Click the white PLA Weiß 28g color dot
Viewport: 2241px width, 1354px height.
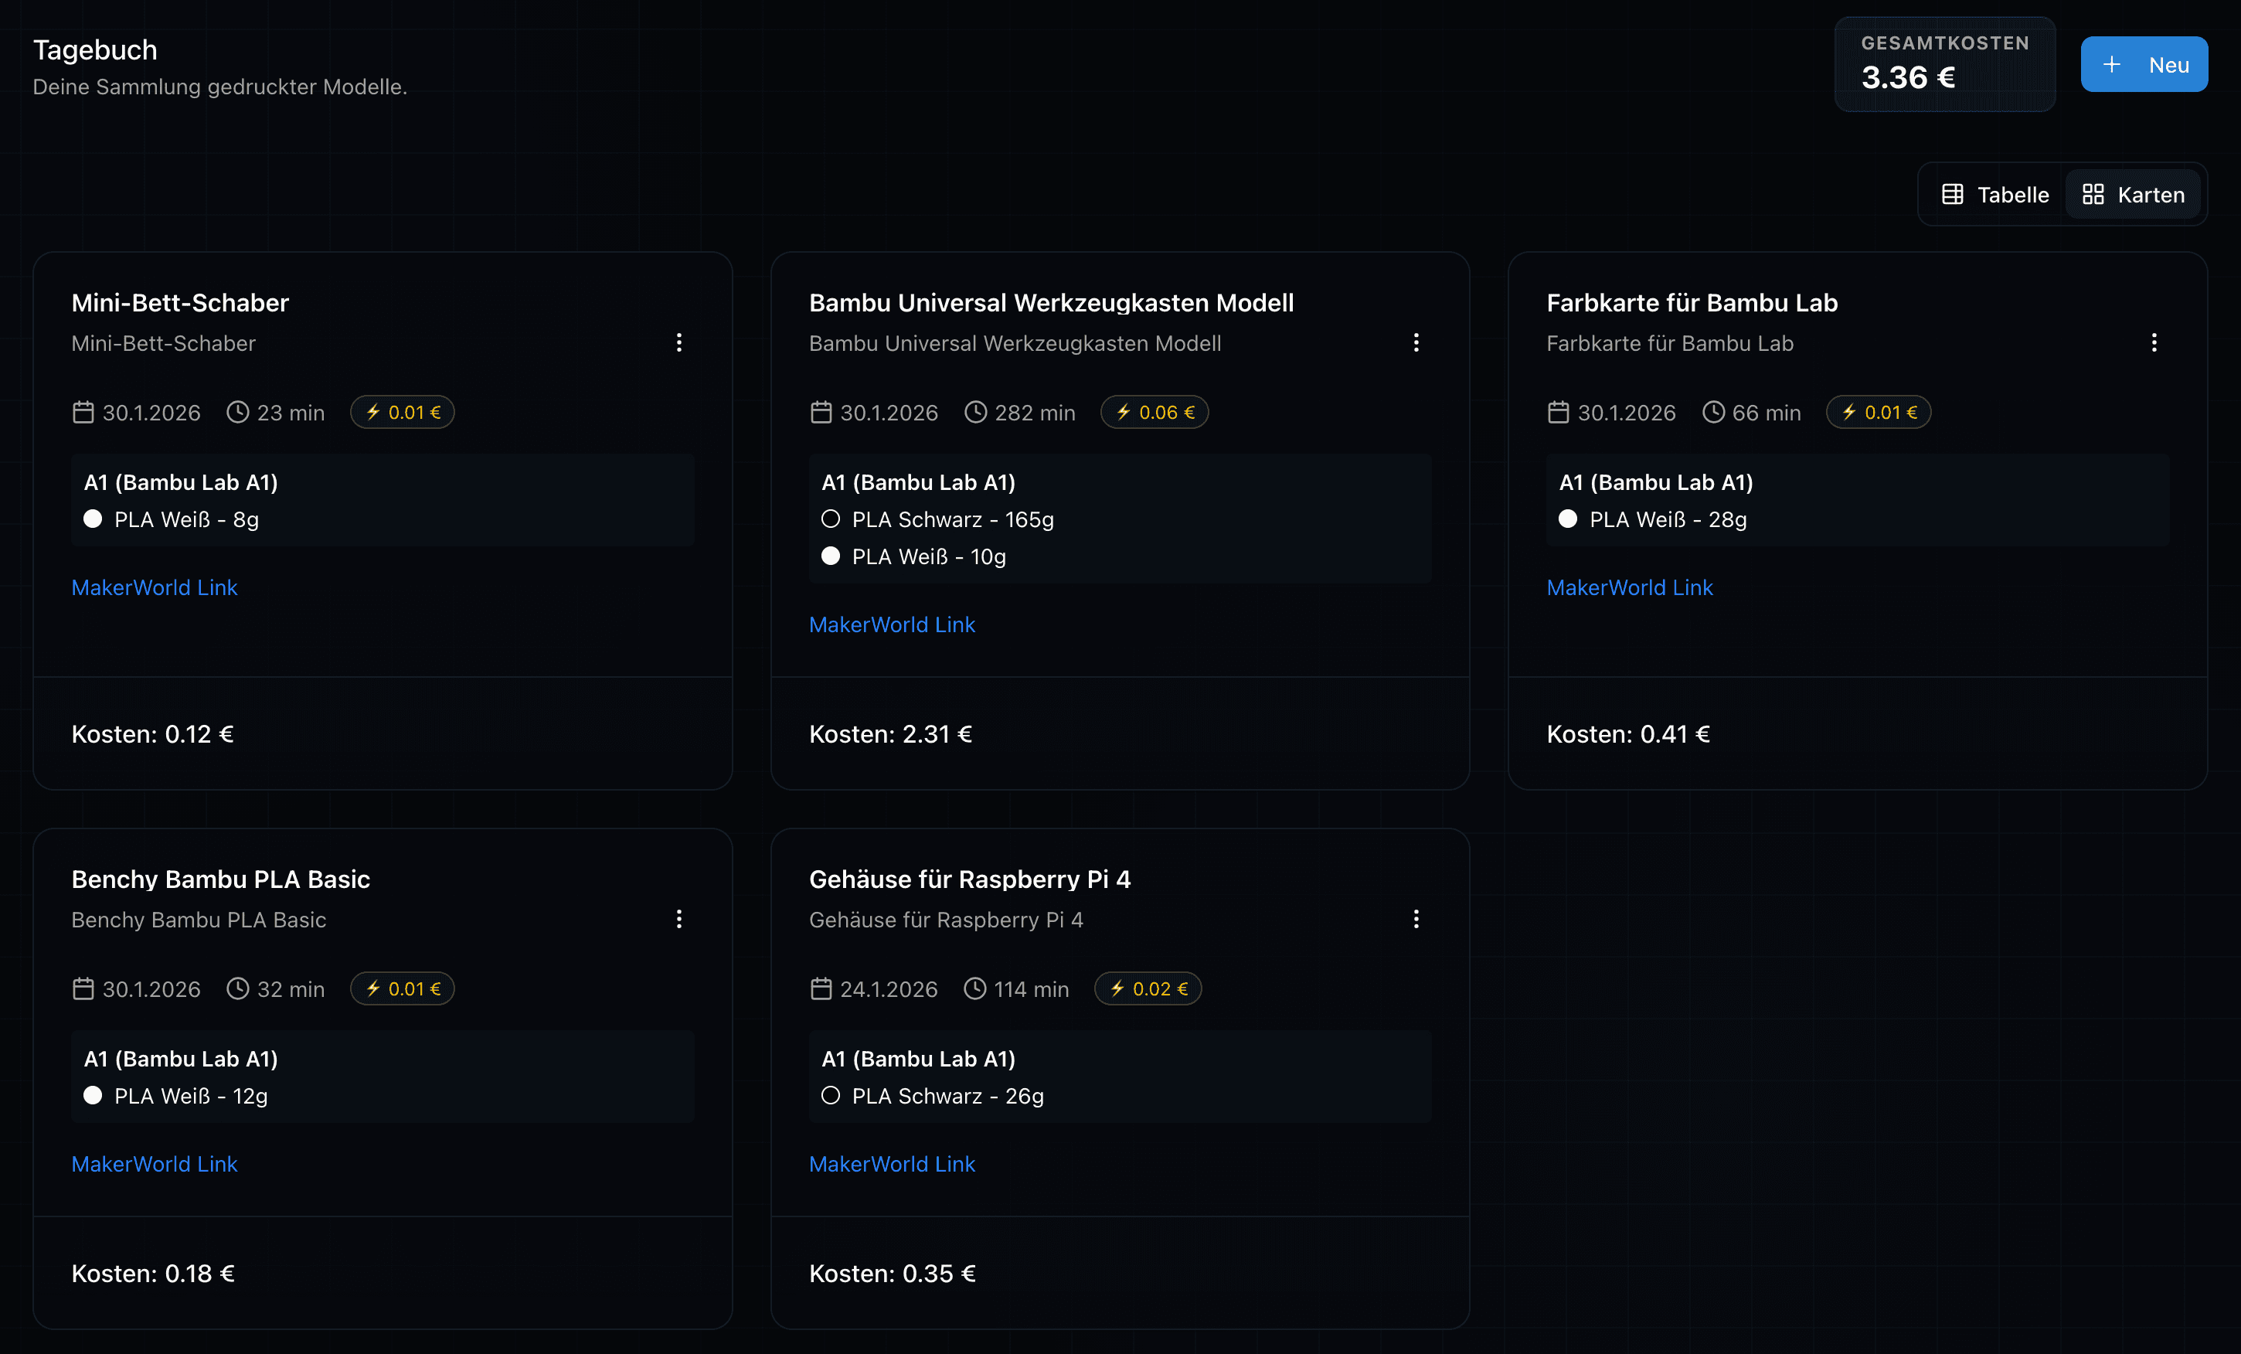tap(1568, 519)
